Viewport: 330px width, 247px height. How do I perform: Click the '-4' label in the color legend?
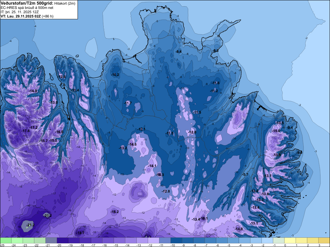(x=240, y=245)
